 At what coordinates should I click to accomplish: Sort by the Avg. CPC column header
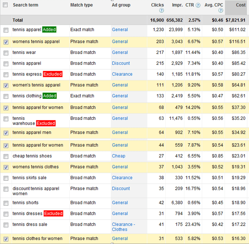click(x=214, y=5)
